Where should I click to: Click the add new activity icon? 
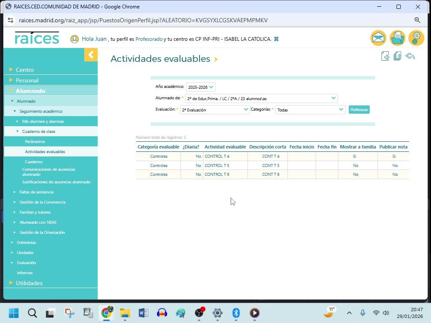tap(385, 56)
